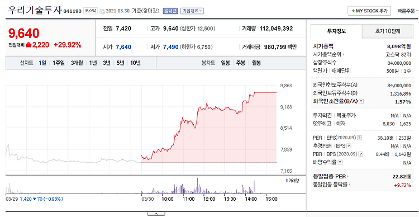
Task: Select the 10년 line chart range
Action: pyautogui.click(x=136, y=63)
